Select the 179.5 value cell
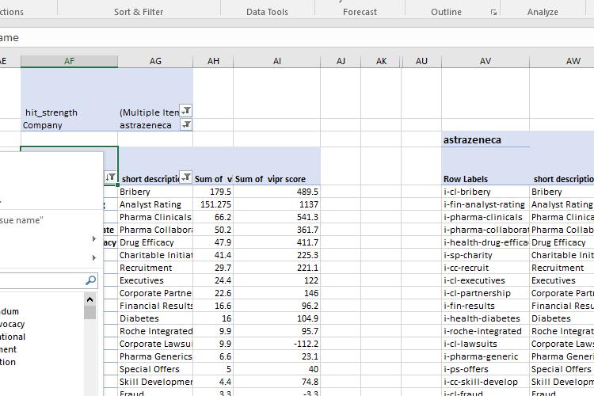 (x=213, y=192)
